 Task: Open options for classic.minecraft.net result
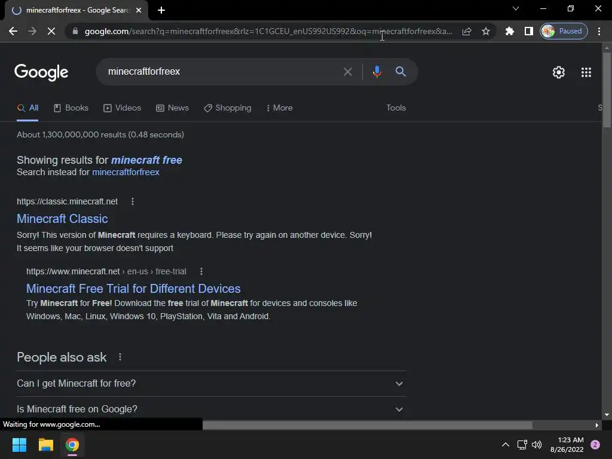(x=133, y=201)
